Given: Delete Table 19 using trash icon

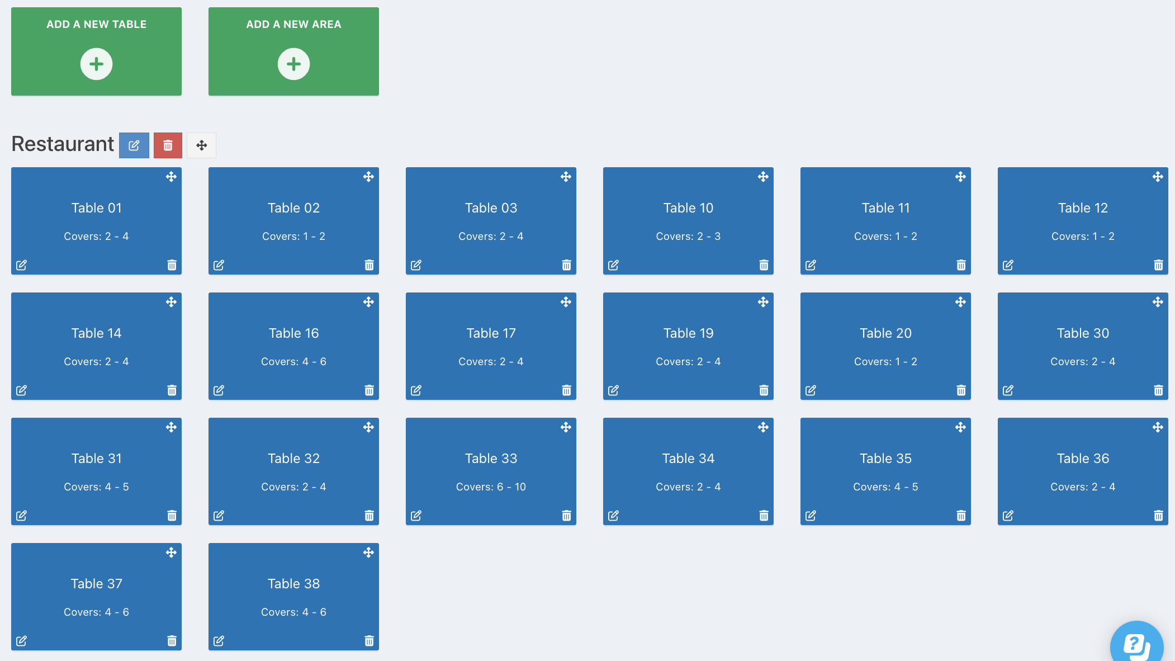Looking at the screenshot, I should point(764,390).
